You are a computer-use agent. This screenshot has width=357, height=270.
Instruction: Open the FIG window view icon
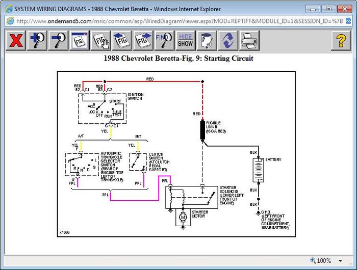click(x=80, y=40)
